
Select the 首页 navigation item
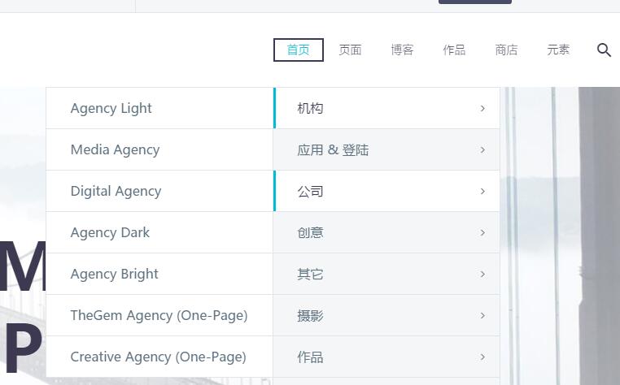[299, 50]
